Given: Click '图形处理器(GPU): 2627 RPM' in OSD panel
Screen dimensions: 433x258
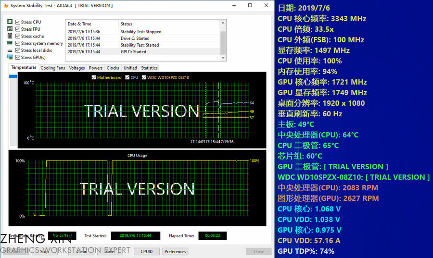Looking at the screenshot, I should click(328, 198).
